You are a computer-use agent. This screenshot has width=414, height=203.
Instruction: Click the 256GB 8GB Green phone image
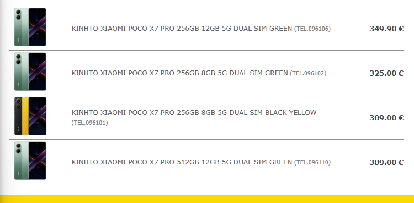[30, 72]
